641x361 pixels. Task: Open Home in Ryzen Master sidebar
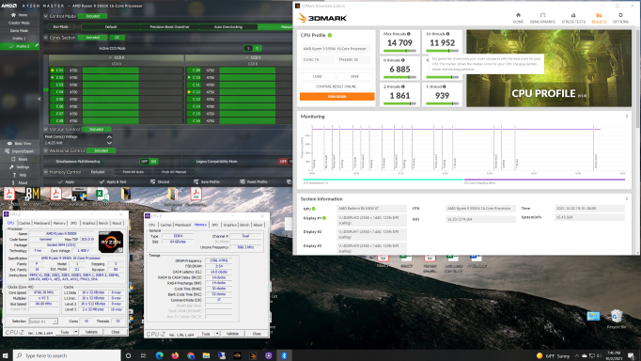click(x=19, y=15)
